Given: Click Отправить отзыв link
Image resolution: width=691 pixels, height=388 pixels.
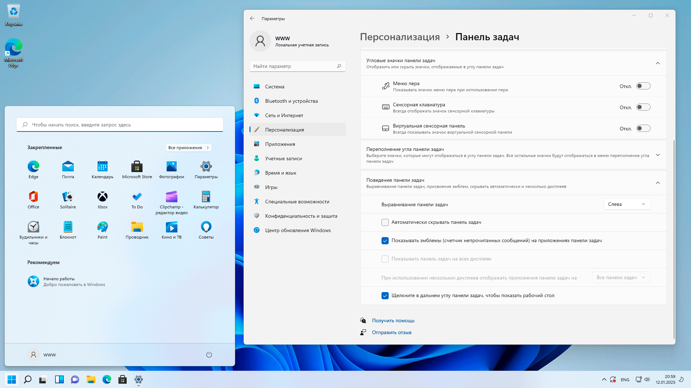Looking at the screenshot, I should click(x=392, y=332).
